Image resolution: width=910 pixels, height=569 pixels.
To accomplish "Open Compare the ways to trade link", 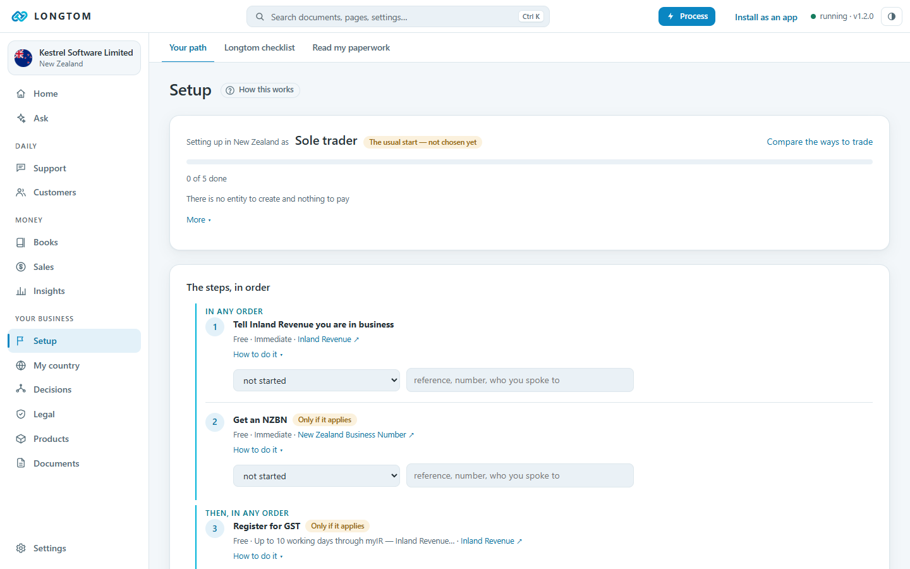I will tap(820, 142).
